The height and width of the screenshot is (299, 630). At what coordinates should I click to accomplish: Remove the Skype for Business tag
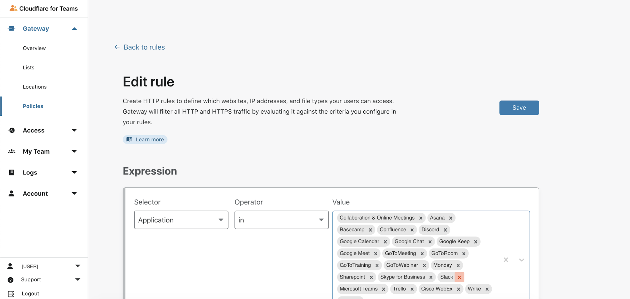pyautogui.click(x=431, y=277)
